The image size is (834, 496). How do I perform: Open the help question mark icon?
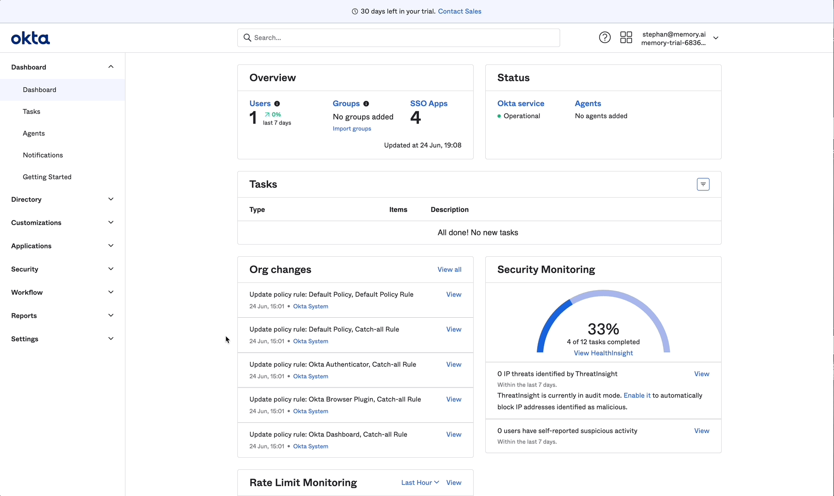(604, 37)
